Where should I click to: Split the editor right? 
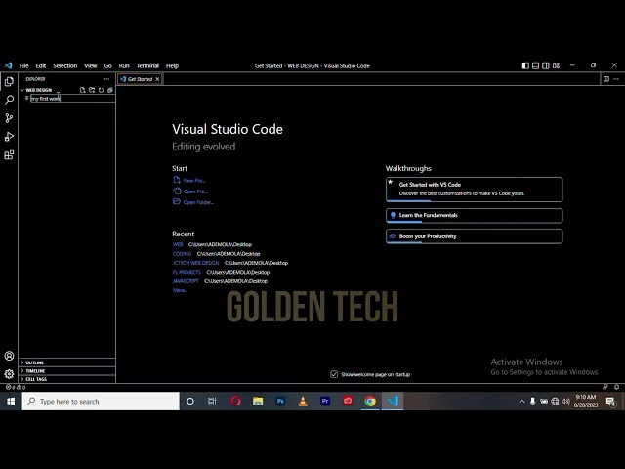606,79
